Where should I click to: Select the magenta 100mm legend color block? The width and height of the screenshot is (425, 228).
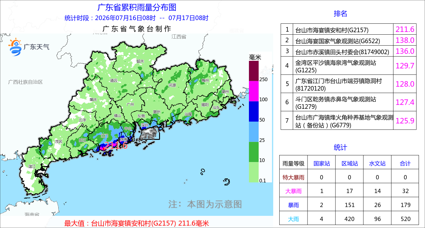point(254,91)
